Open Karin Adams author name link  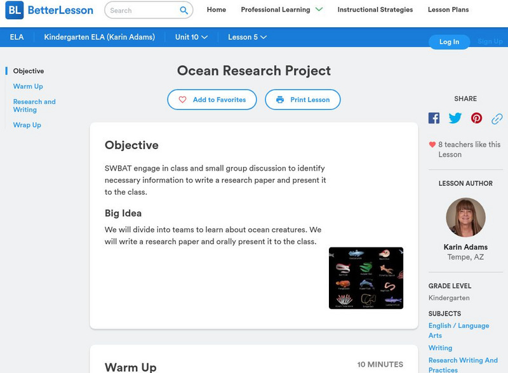point(465,247)
